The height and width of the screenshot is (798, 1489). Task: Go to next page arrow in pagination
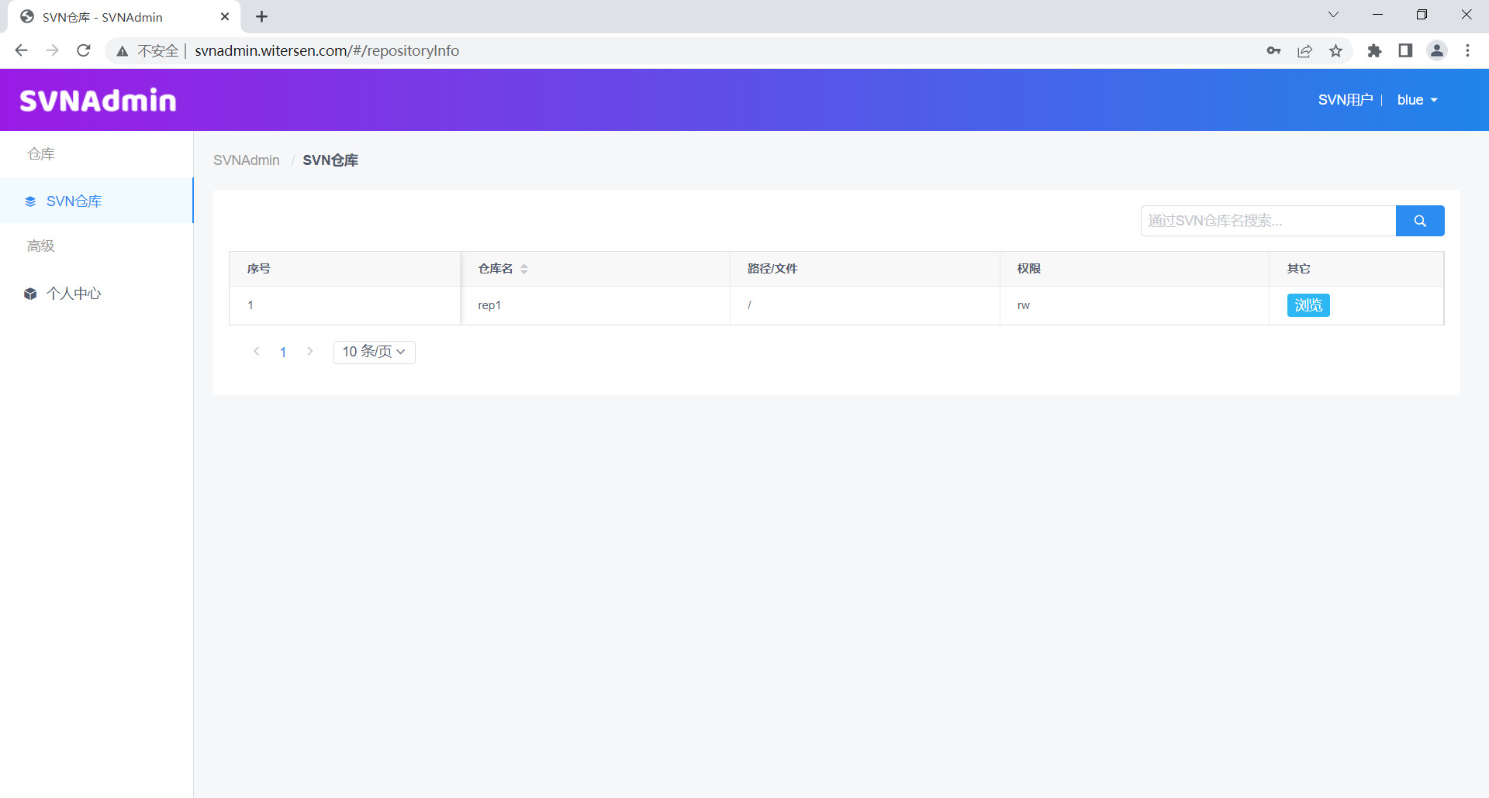point(310,352)
